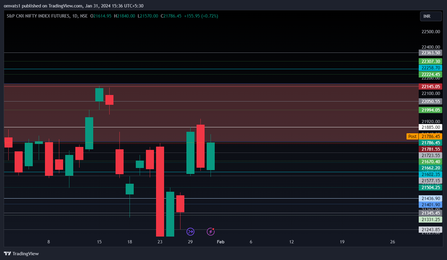Click the orange 21786.45 post-market price label

coord(431,137)
